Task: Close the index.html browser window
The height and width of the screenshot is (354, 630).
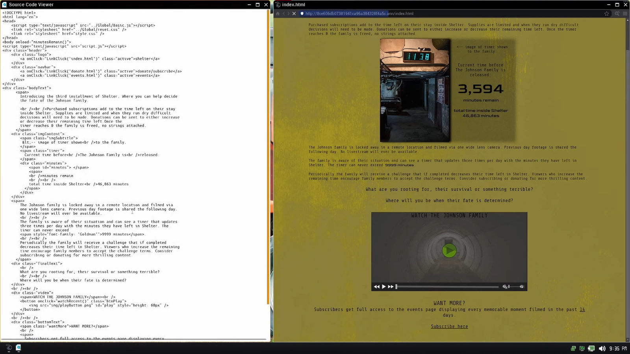Action: point(625,5)
